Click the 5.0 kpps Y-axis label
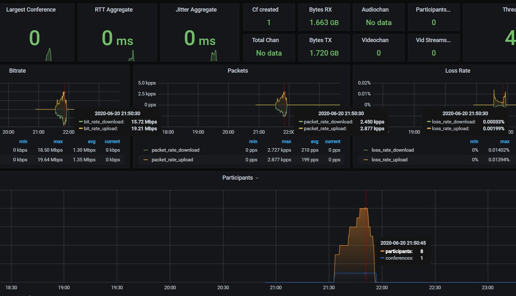This screenshot has width=516, height=296. click(x=147, y=82)
